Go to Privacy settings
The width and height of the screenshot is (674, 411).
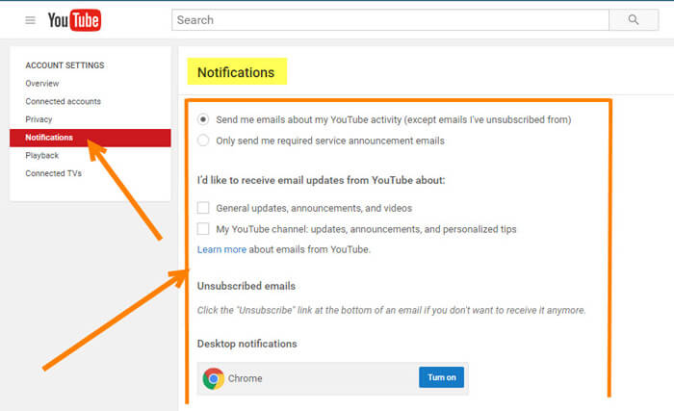tap(39, 119)
